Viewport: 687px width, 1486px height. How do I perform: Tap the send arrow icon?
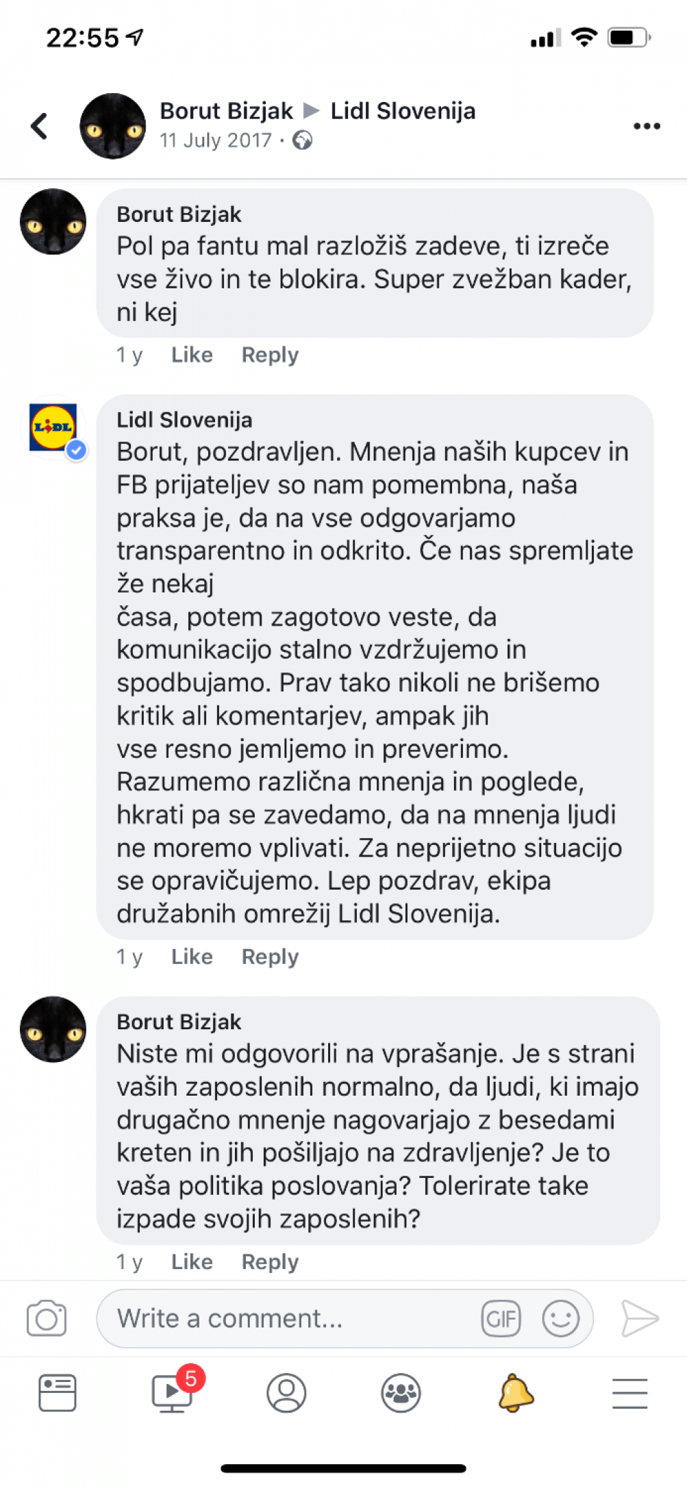[x=640, y=1318]
